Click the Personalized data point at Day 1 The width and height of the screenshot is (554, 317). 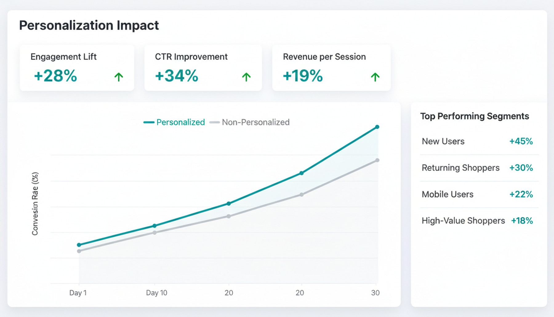(79, 245)
